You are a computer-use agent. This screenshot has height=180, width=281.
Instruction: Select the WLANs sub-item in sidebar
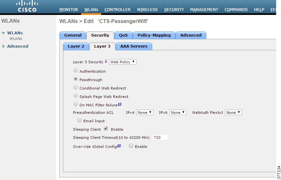click(16, 39)
